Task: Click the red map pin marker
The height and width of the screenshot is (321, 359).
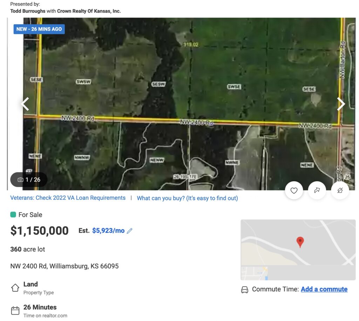Action: coord(300,242)
